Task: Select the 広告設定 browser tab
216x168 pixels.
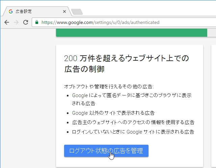Action: (37, 11)
